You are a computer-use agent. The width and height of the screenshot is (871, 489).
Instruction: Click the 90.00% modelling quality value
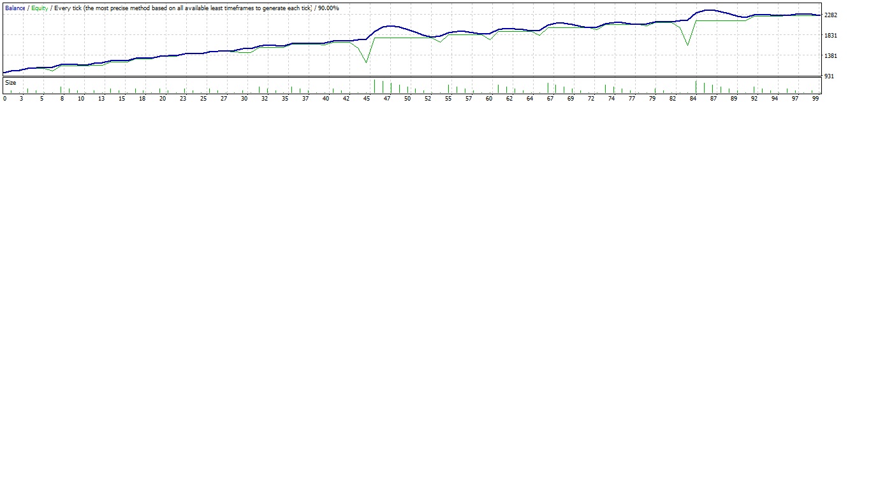[x=328, y=8]
